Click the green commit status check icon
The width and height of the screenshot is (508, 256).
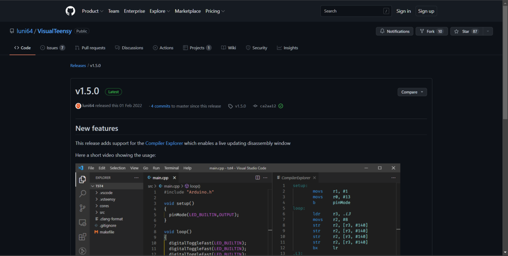pyautogui.click(x=281, y=106)
